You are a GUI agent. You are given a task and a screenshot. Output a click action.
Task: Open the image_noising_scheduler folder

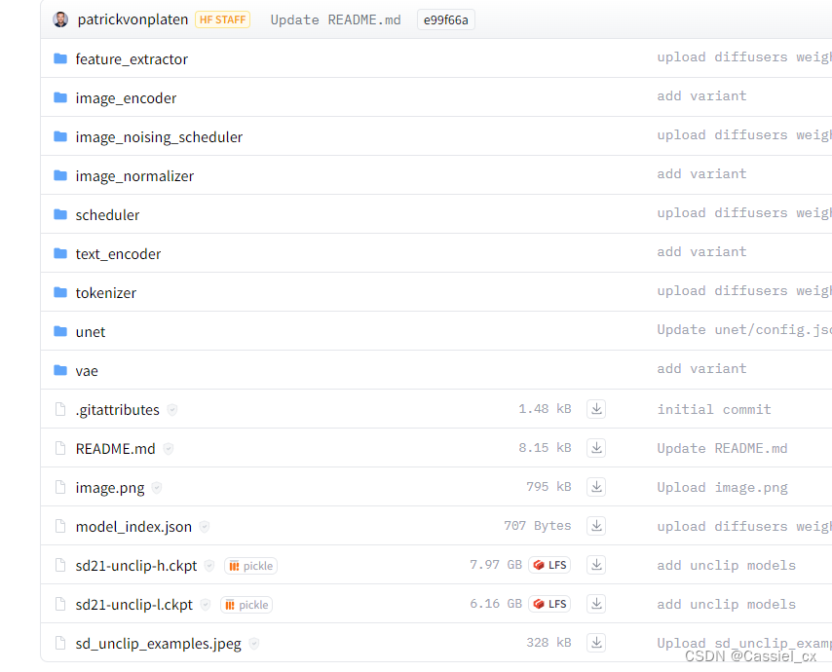click(x=159, y=136)
